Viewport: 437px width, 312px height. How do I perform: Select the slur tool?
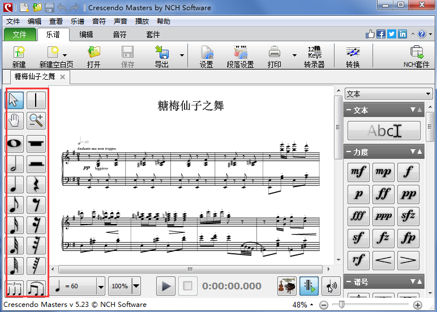[36, 288]
